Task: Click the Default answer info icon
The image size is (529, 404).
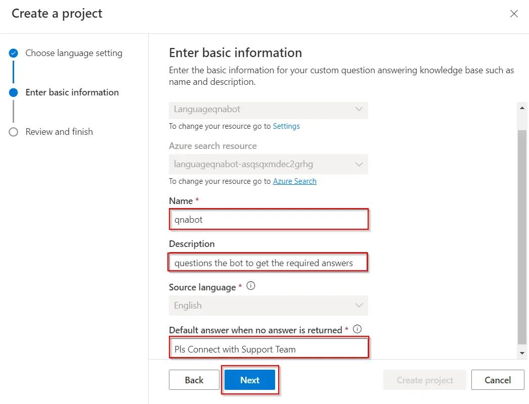Action: pos(358,329)
